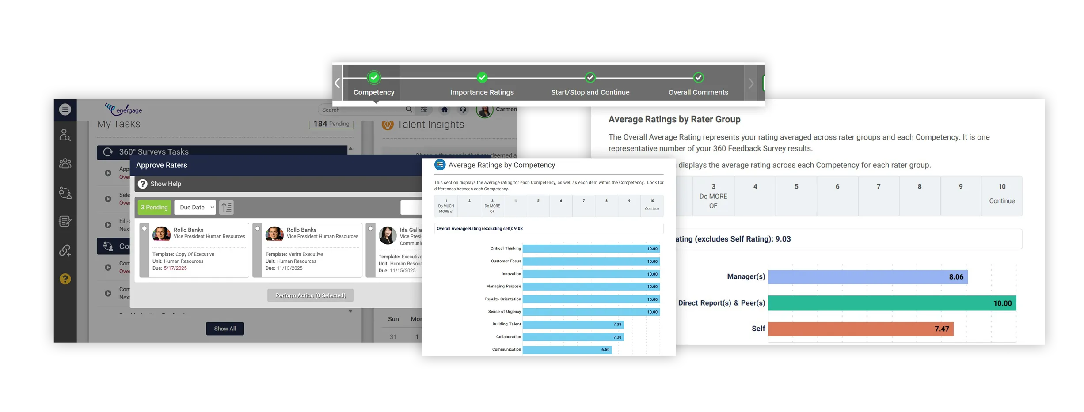This screenshot has height=412, width=1084.
Task: Click the Show Help question mark icon
Action: 142,184
